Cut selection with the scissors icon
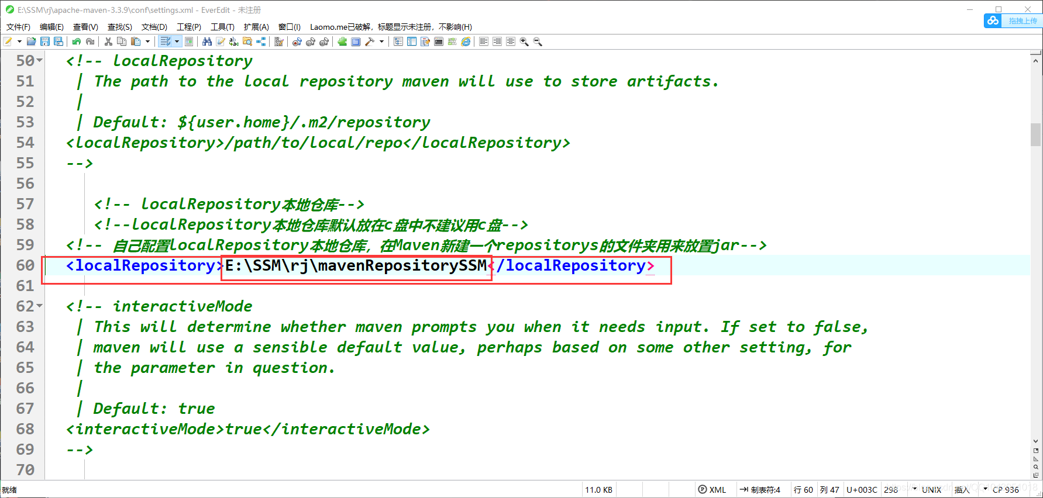The height and width of the screenshot is (498, 1043). click(108, 41)
